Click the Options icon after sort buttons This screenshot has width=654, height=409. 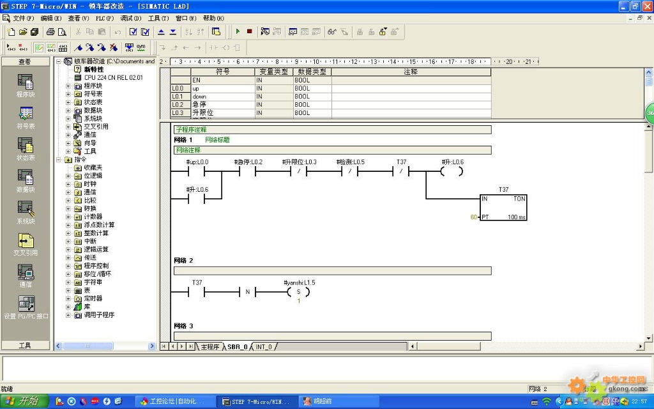tap(216, 32)
